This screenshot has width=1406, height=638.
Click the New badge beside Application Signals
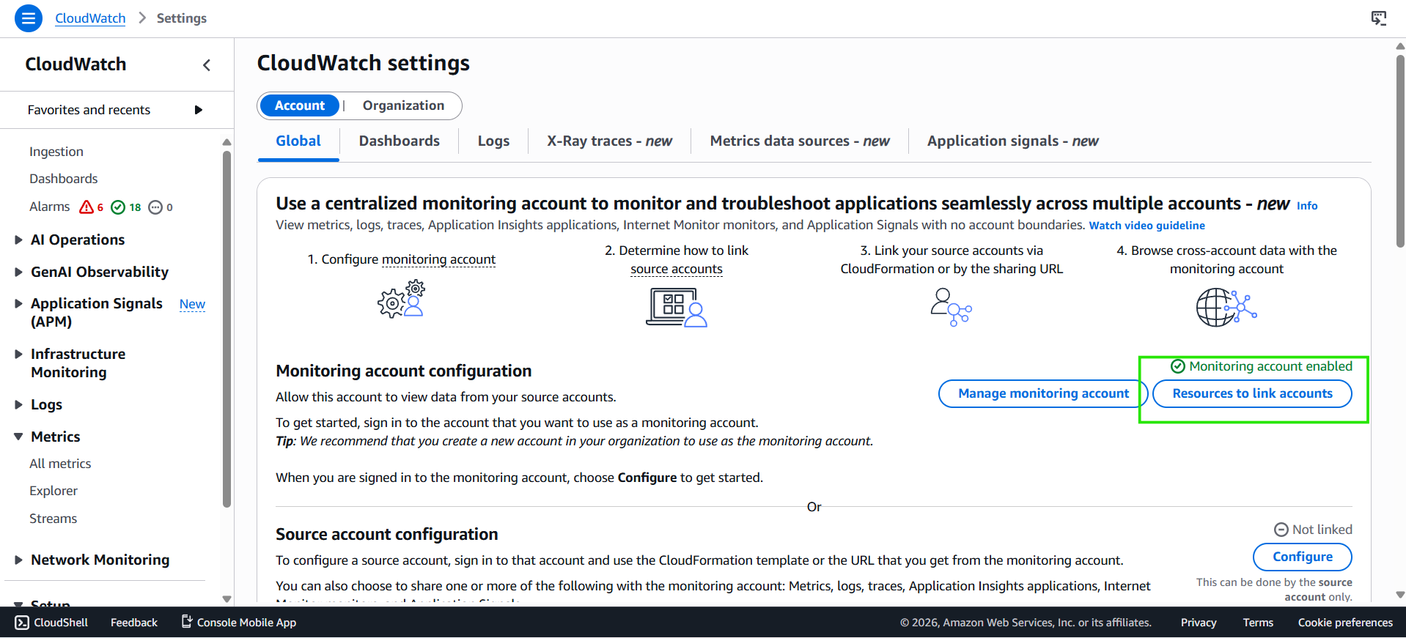[x=192, y=304]
